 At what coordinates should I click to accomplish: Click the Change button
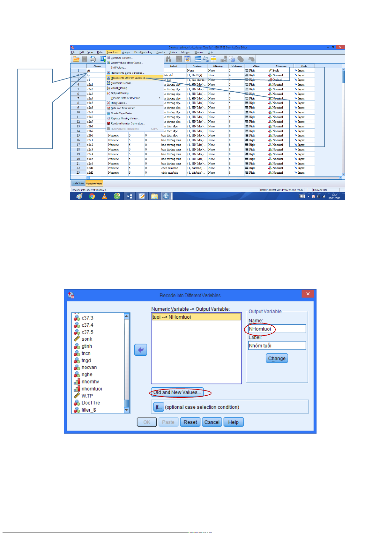tap(277, 358)
